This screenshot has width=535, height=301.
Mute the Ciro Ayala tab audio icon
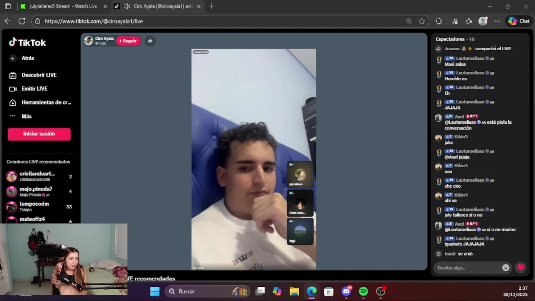point(127,6)
